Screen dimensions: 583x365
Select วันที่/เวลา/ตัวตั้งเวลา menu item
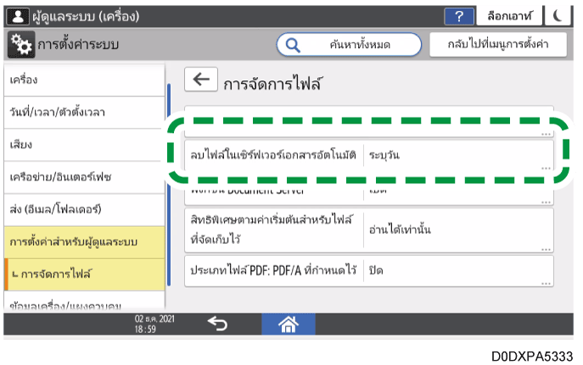81,113
